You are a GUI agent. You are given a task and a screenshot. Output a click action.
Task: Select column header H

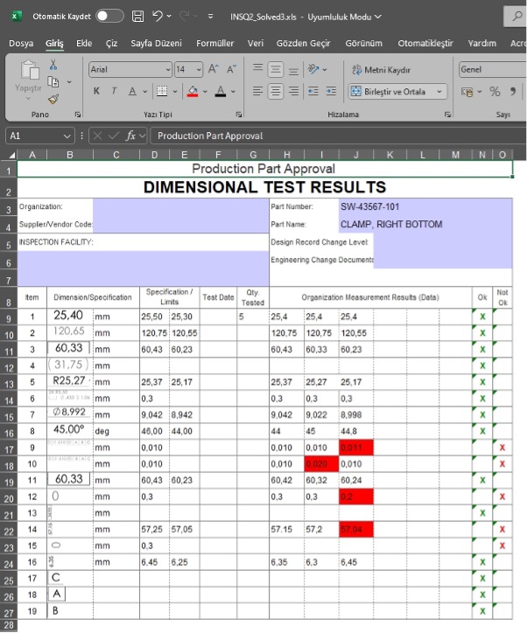(286, 155)
